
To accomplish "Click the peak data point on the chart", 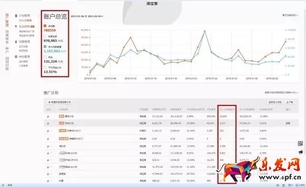I will click(205, 31).
